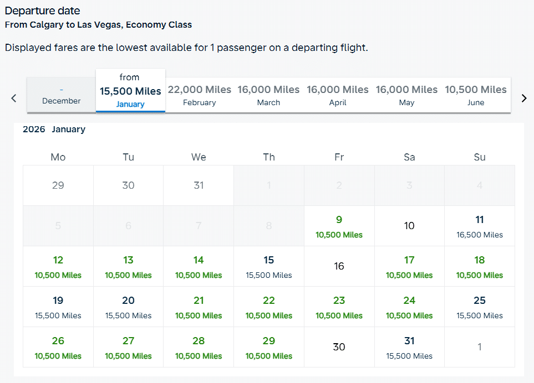Select the June 10,500 Miles tab
The width and height of the screenshot is (534, 383).
(476, 95)
